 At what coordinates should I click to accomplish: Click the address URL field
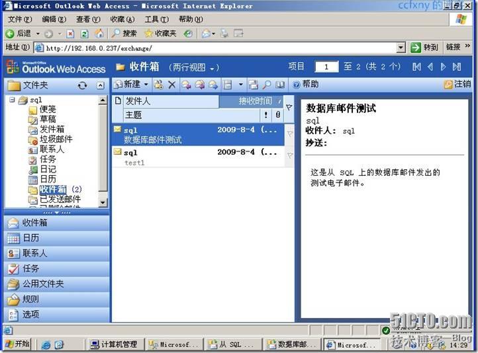click(215, 48)
